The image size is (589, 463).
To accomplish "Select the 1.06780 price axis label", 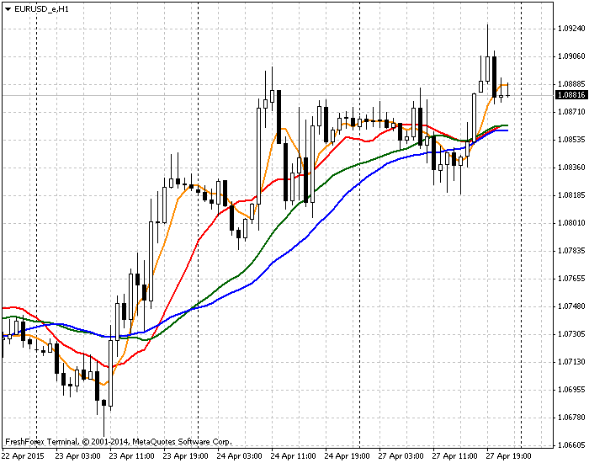I will pyautogui.click(x=571, y=418).
